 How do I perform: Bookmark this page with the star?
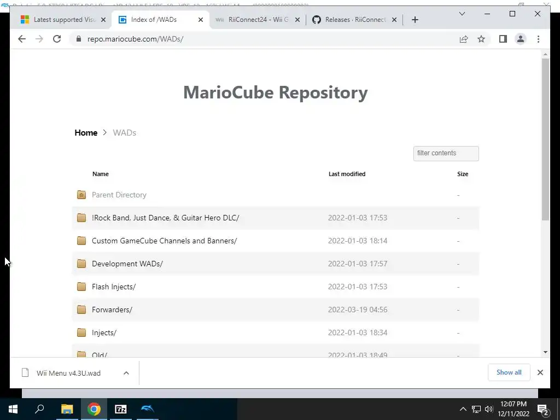481,39
